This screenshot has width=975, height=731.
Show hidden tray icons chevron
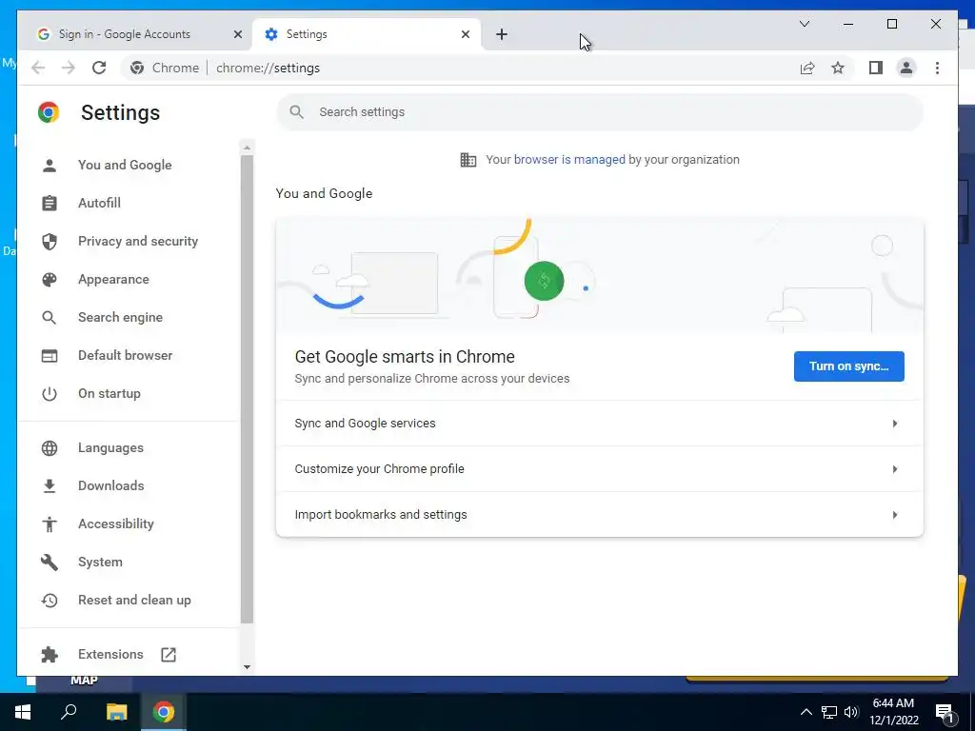coord(806,712)
